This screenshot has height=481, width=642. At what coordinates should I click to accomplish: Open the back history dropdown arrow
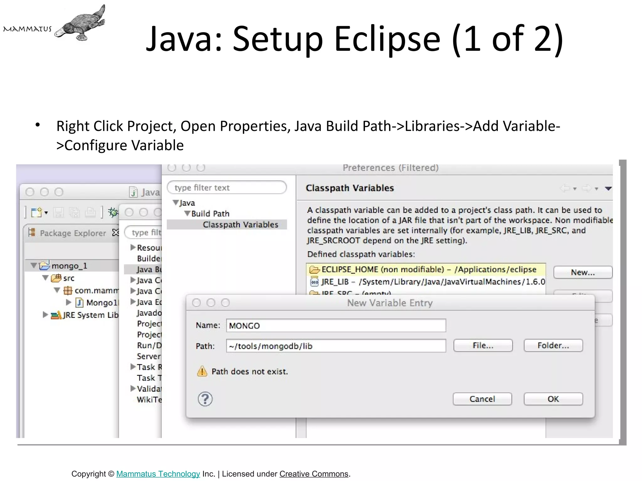[575, 189]
